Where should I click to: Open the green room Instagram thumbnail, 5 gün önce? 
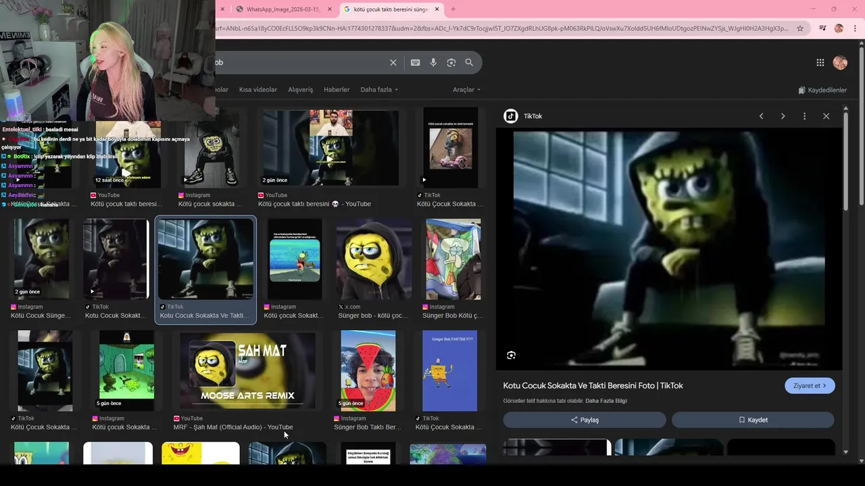click(x=126, y=371)
